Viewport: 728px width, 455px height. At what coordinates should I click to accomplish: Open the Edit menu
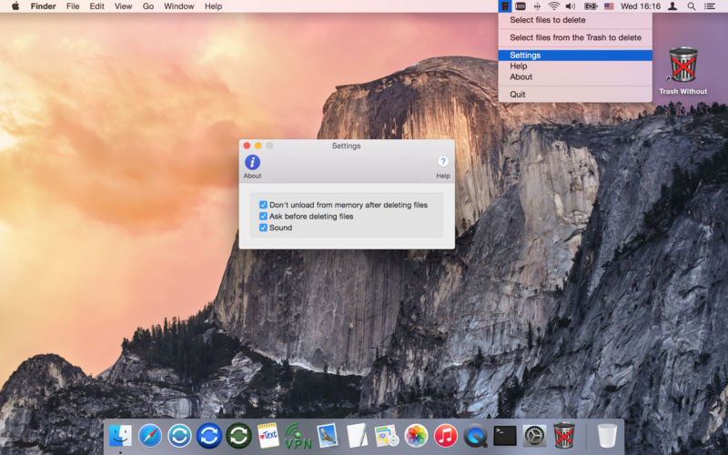click(x=96, y=6)
